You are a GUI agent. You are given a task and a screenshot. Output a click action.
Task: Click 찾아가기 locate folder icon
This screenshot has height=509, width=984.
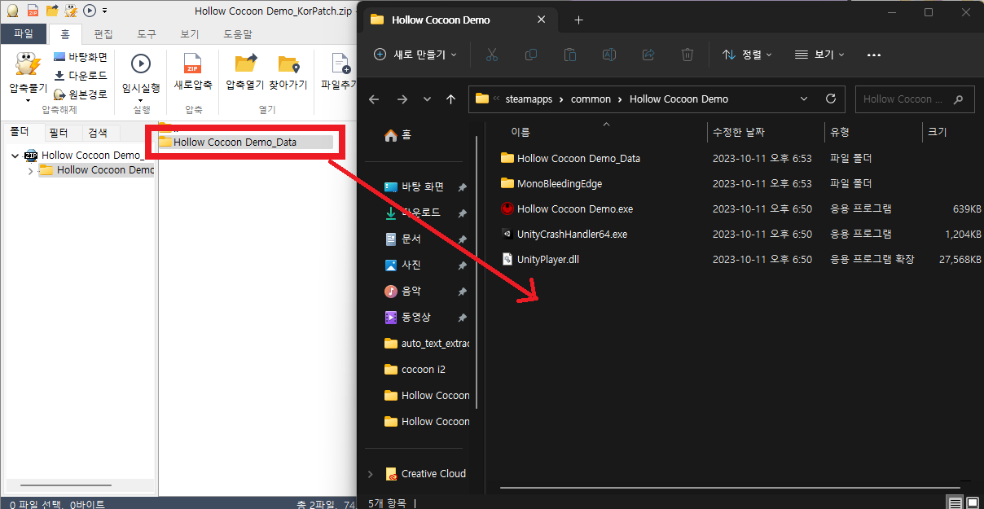(x=288, y=64)
